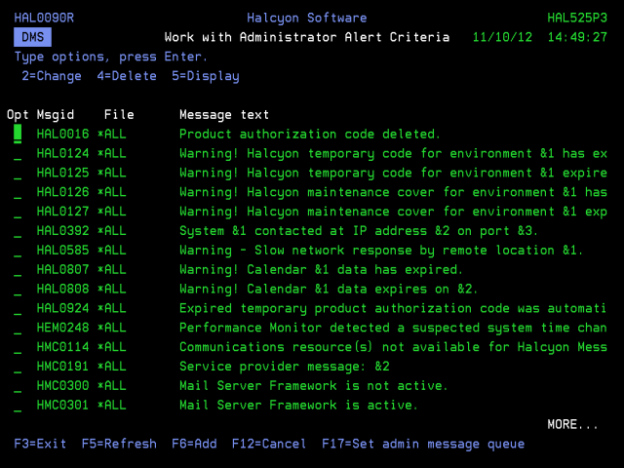This screenshot has width=624, height=468.
Task: Click the MORE... indicator
Action: pyautogui.click(x=572, y=424)
